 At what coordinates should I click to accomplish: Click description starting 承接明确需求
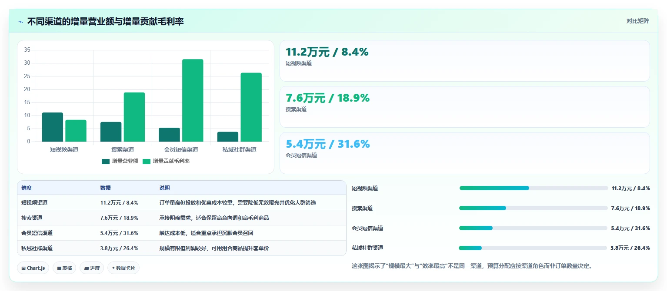(x=214, y=218)
